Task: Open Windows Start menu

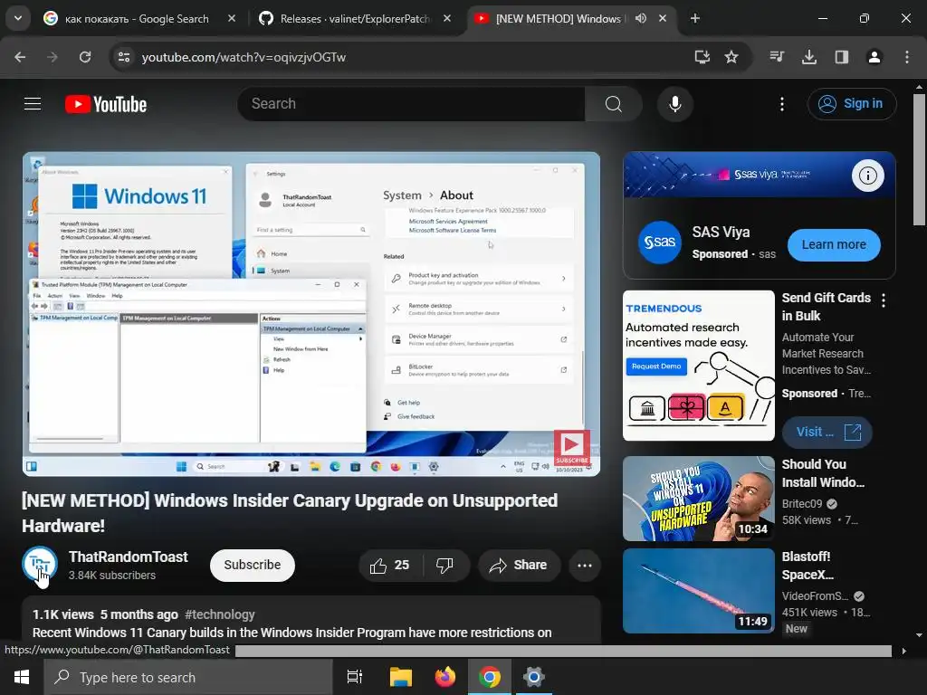Action: [22, 677]
